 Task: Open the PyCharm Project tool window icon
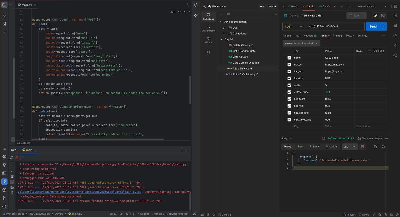point(4,5)
